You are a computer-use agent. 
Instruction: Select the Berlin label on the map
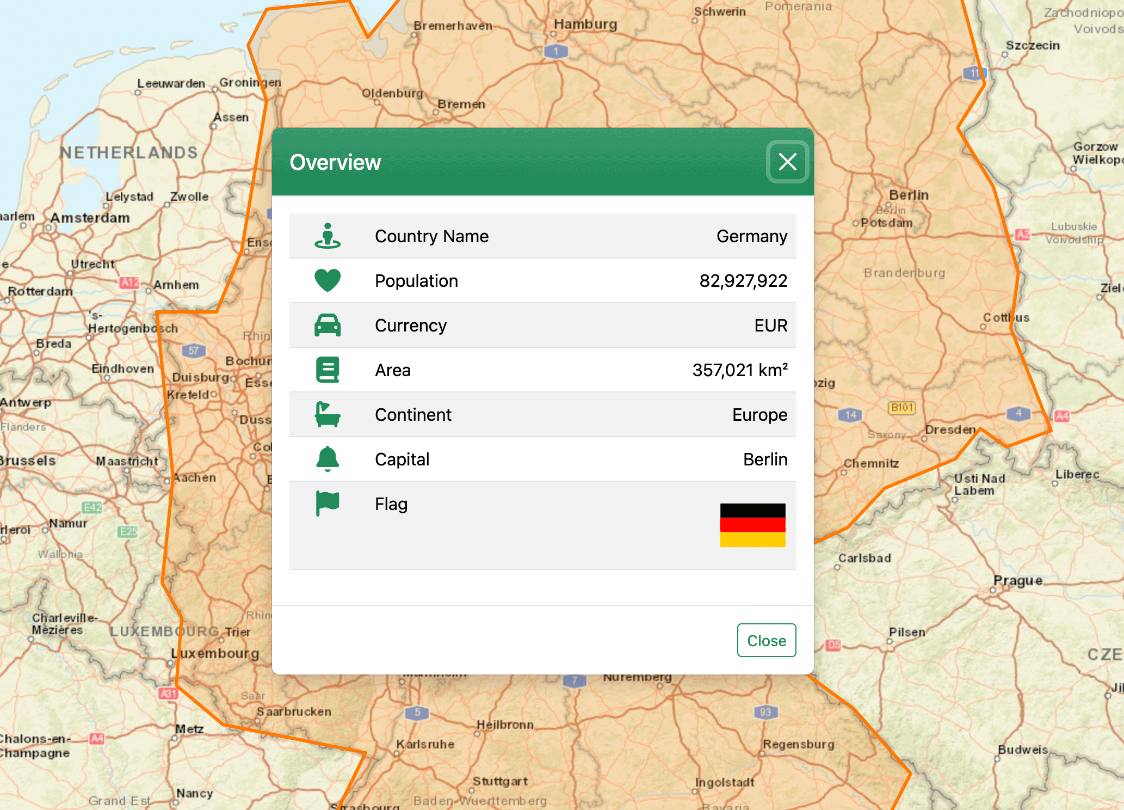point(909,194)
